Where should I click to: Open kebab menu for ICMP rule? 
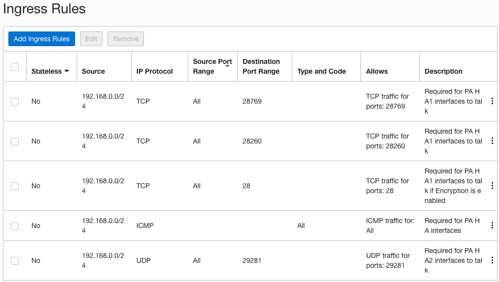click(x=492, y=226)
